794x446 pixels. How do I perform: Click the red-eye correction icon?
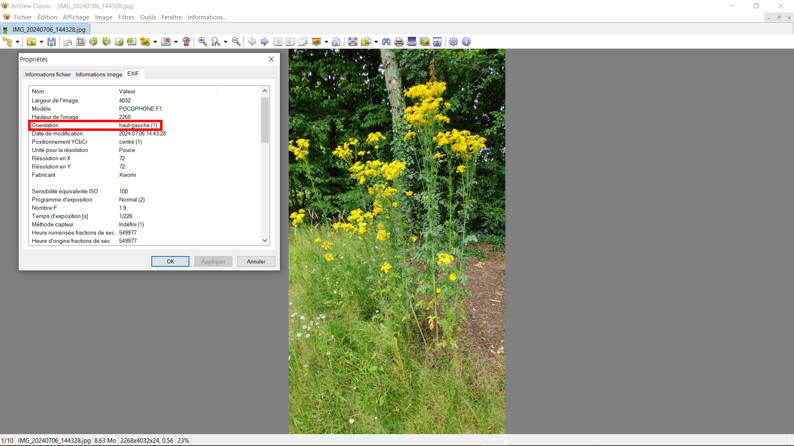click(186, 42)
